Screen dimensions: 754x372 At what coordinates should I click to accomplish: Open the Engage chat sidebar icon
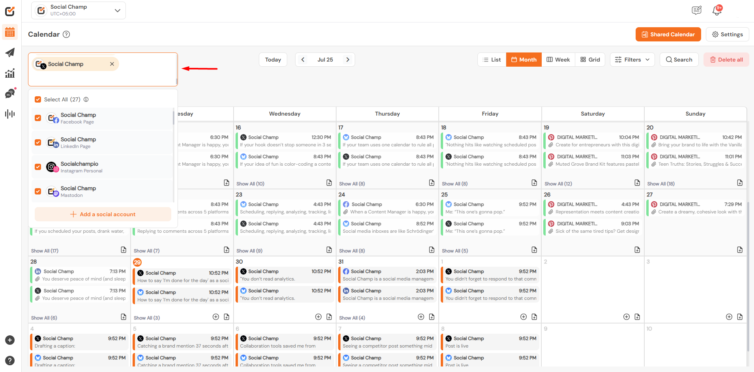coord(10,93)
